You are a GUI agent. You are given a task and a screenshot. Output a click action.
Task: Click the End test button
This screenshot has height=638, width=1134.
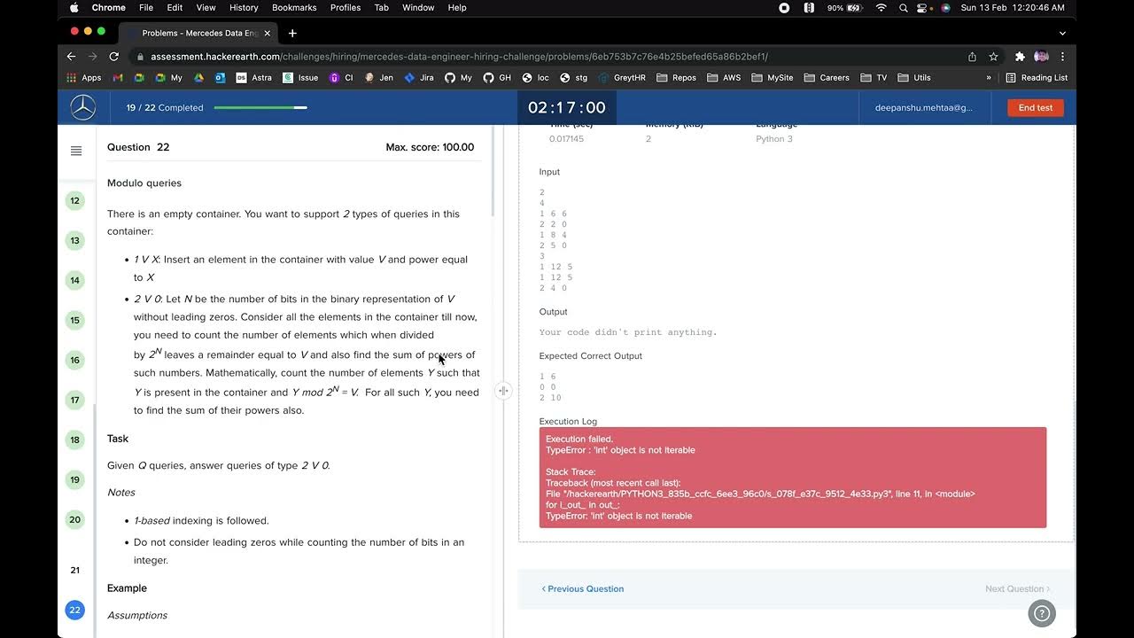tap(1036, 107)
